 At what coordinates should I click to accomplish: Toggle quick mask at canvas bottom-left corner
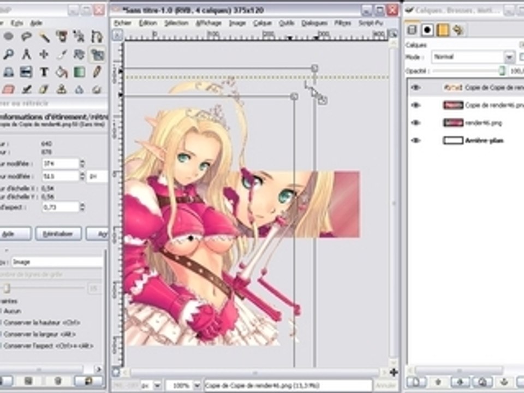coord(116,372)
